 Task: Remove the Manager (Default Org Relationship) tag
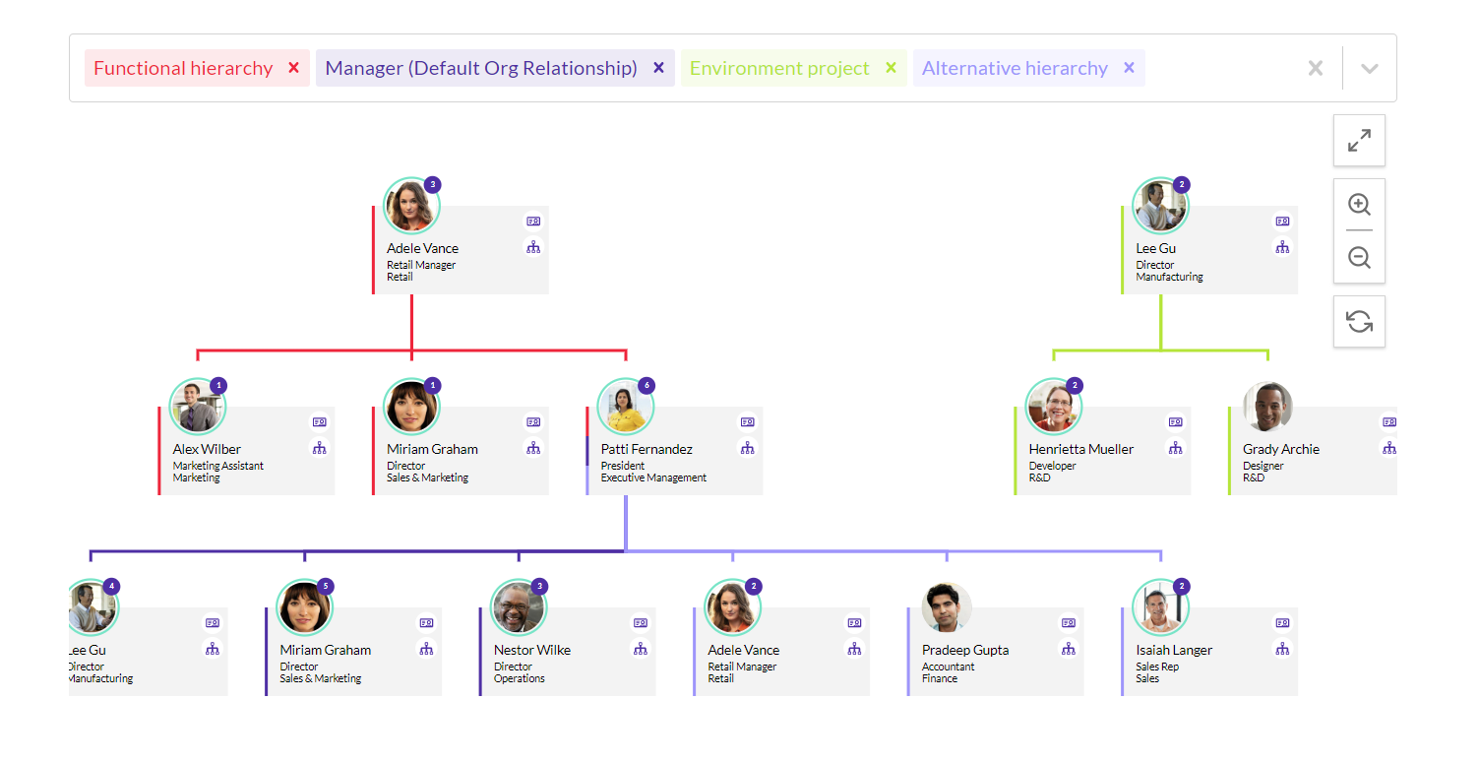point(659,68)
